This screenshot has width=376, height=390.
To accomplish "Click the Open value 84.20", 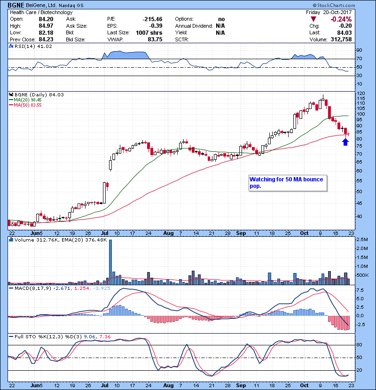I will (x=46, y=19).
